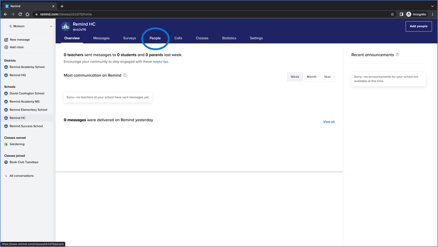Click the Remind HC school avatar in header
The height and width of the screenshot is (247, 438).
coord(66,26)
